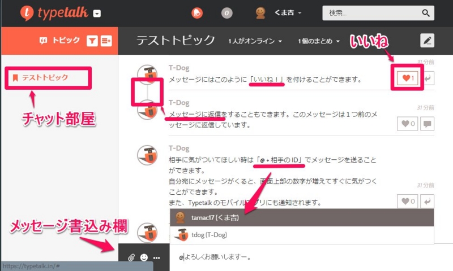The width and height of the screenshot is (453, 271).
Task: Like the third message about @ mentions
Action: pyautogui.click(x=407, y=201)
